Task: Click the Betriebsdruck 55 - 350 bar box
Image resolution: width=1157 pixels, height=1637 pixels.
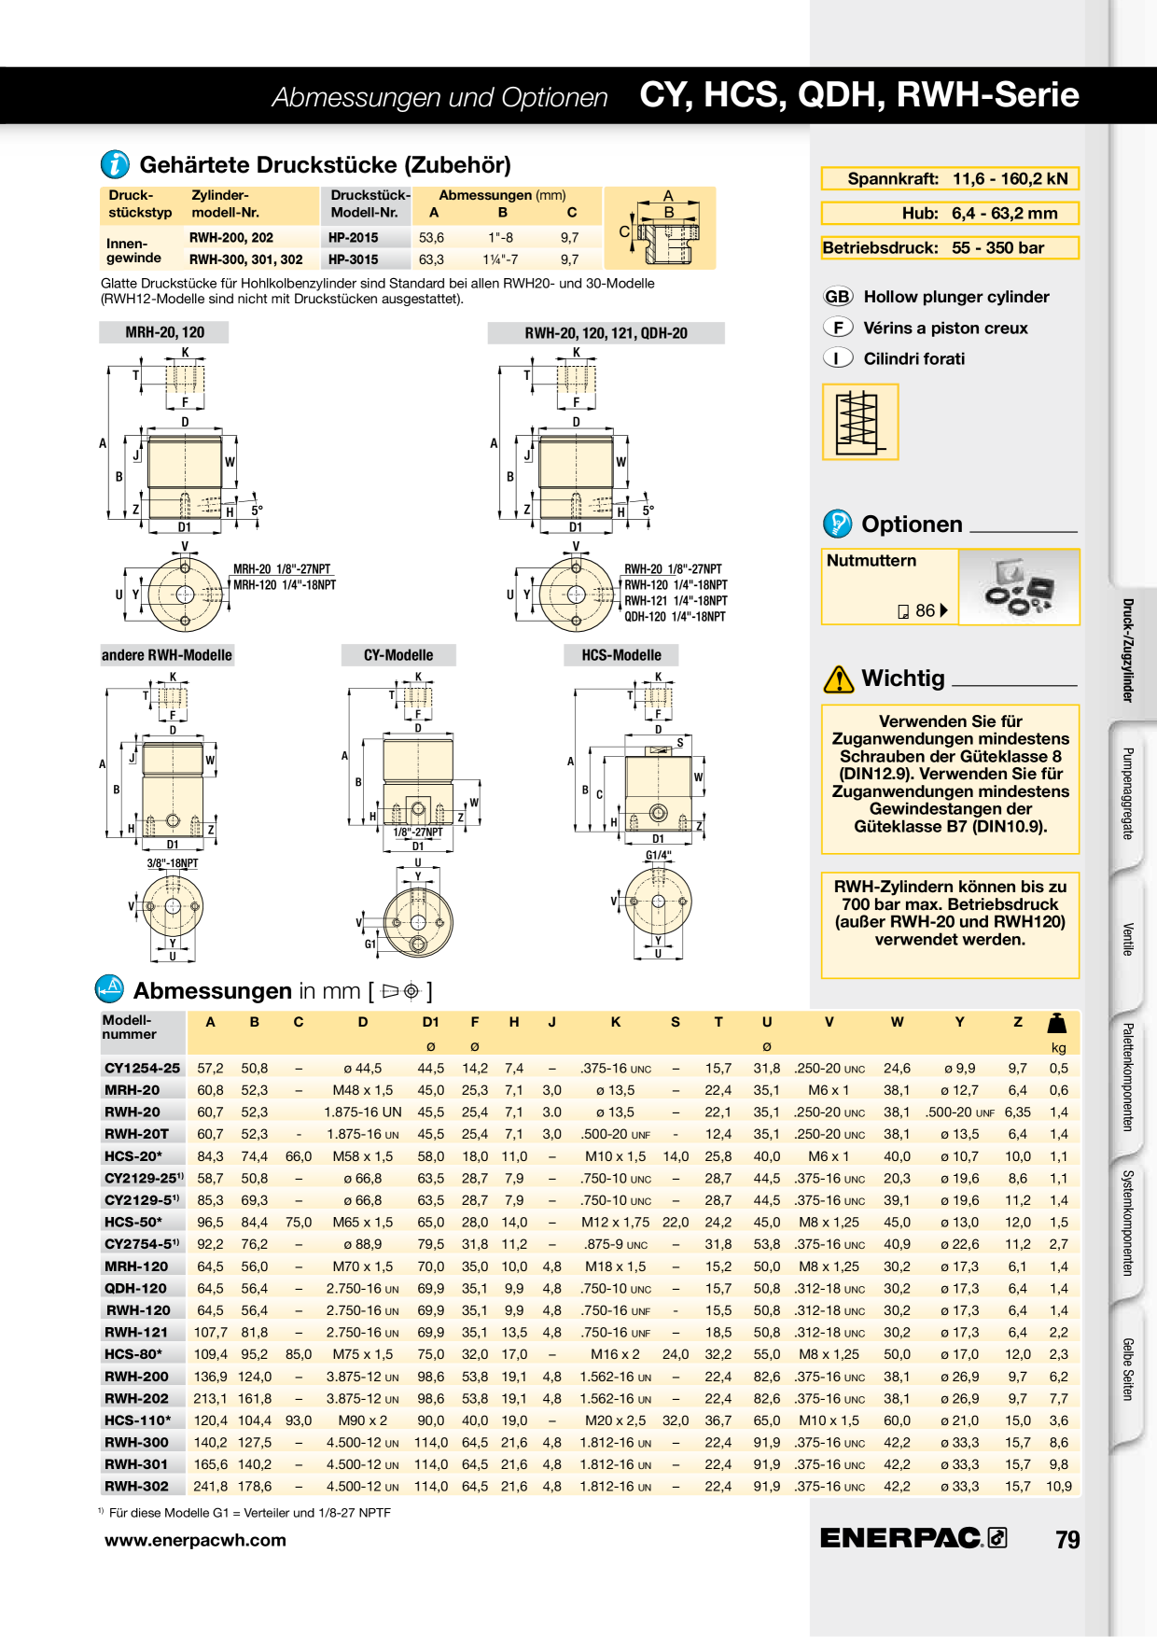Action: pyautogui.click(x=950, y=247)
